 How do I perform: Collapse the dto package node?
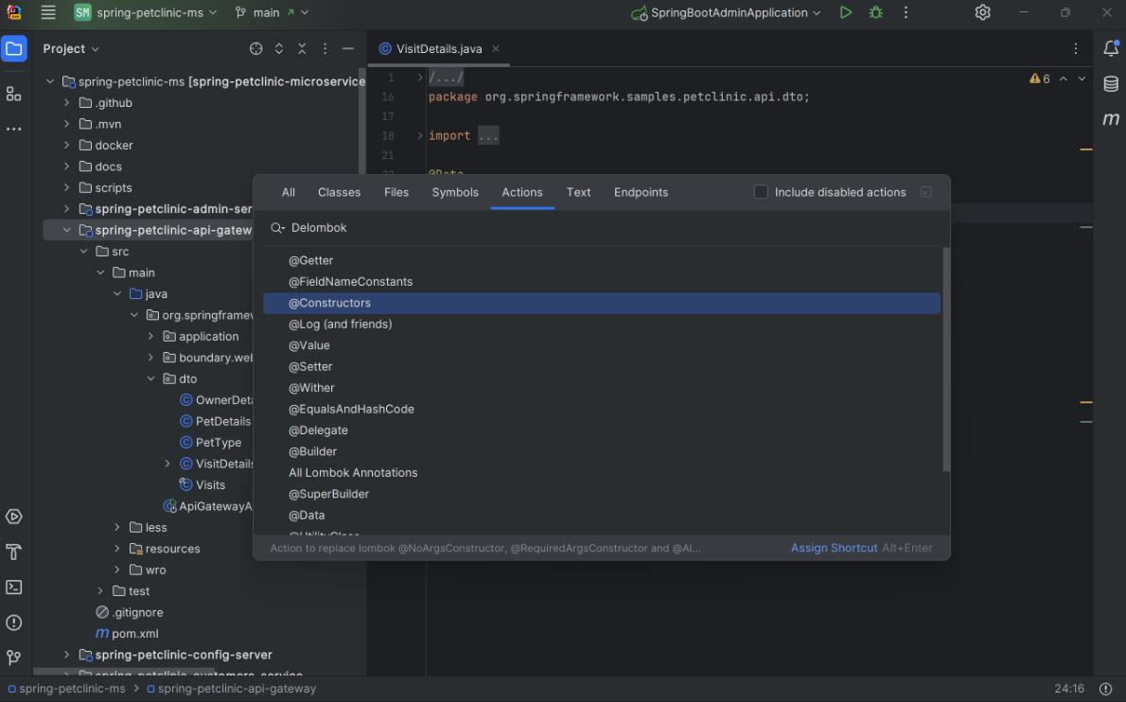click(x=151, y=379)
